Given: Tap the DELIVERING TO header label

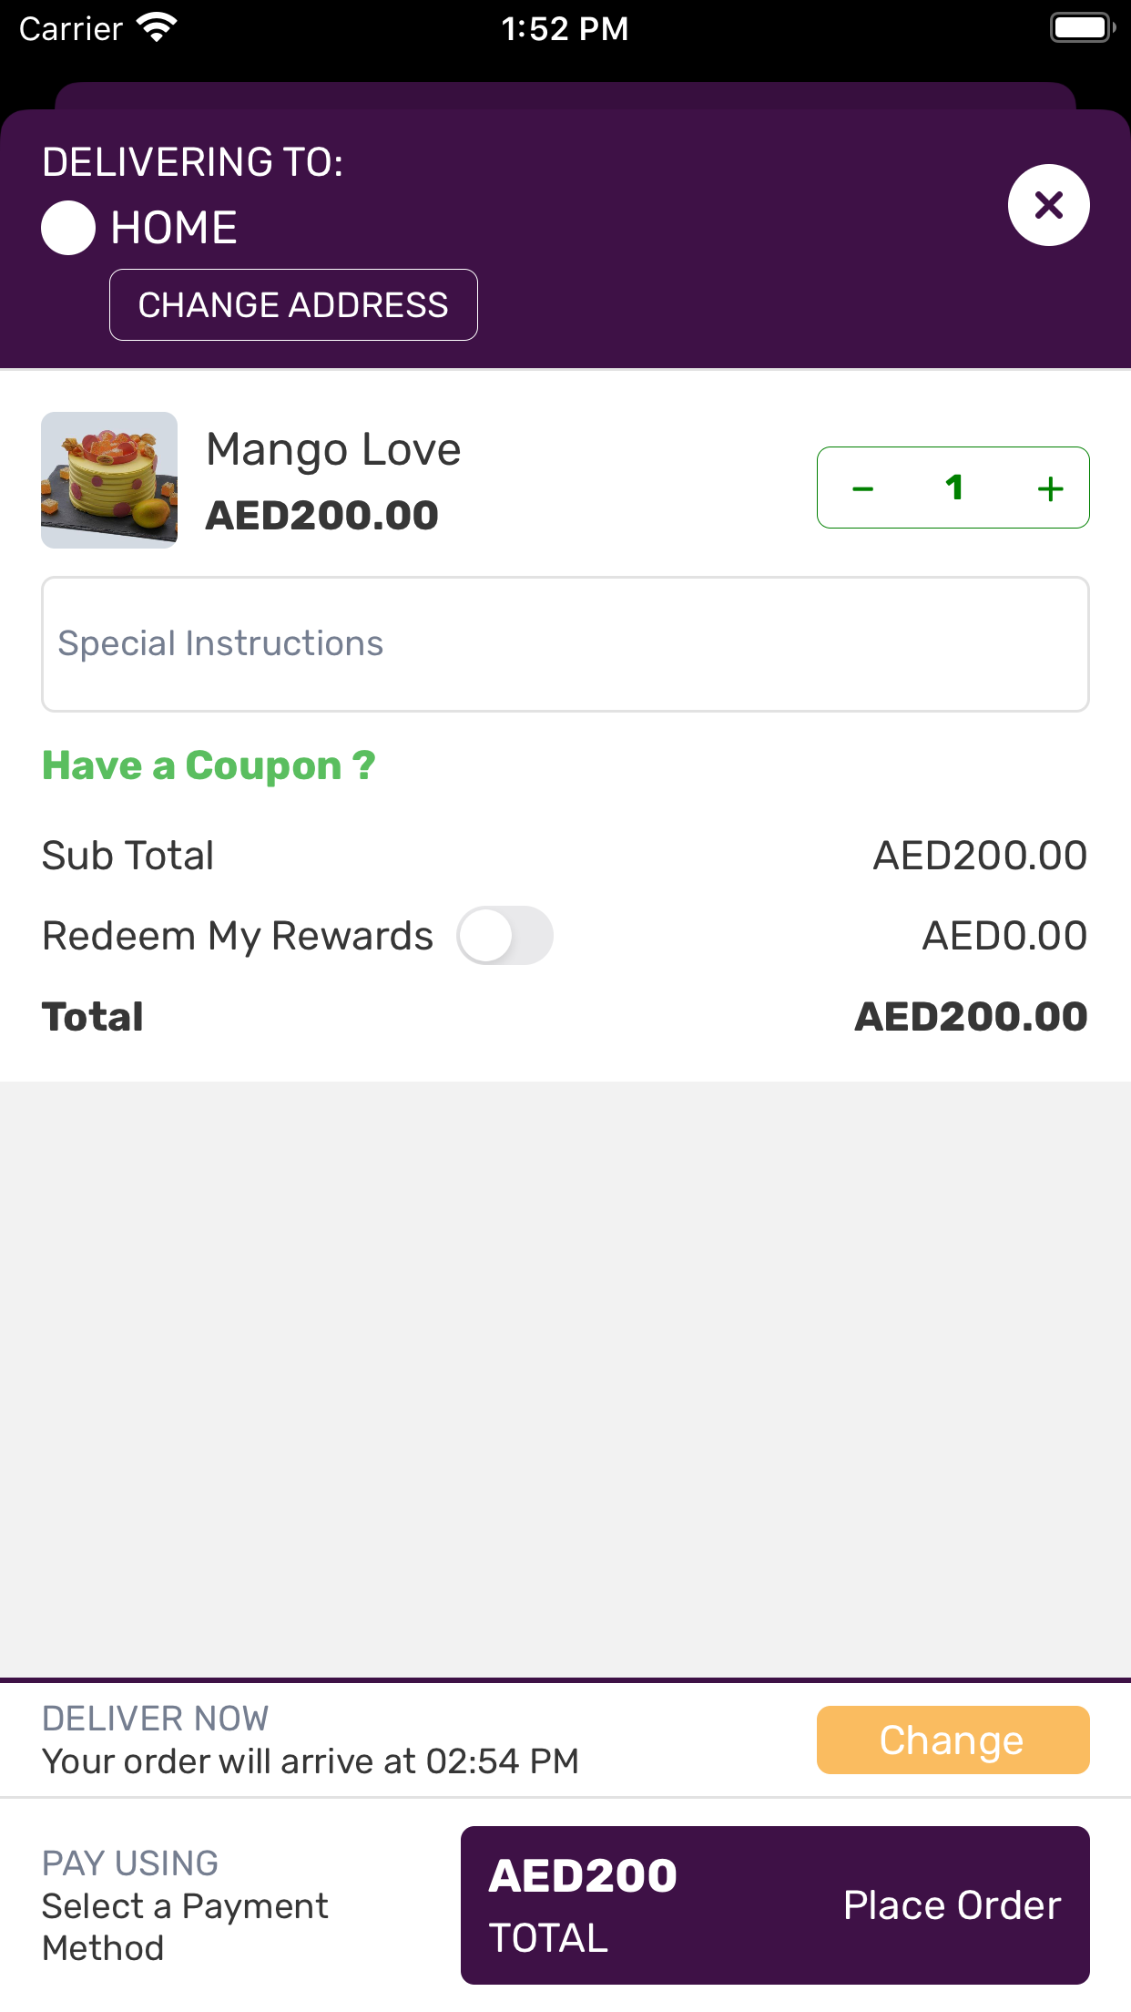Looking at the screenshot, I should (192, 162).
